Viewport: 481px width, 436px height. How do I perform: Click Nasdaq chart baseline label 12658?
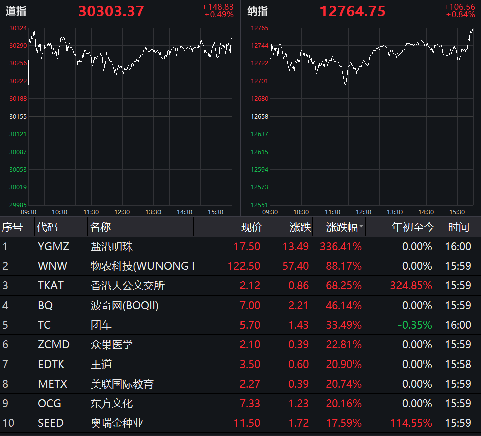259,117
